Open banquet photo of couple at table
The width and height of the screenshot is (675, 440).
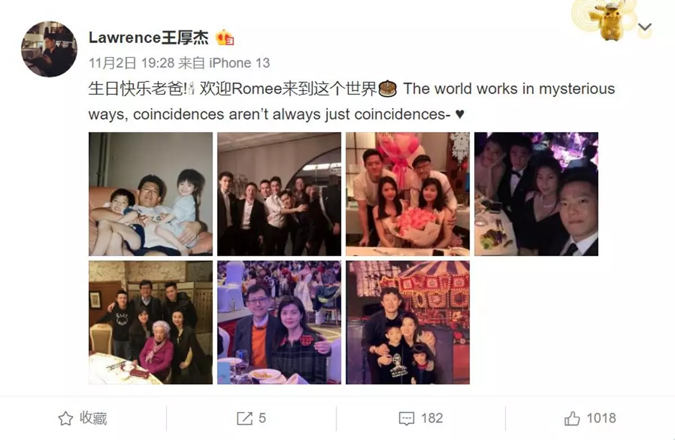coord(279,323)
